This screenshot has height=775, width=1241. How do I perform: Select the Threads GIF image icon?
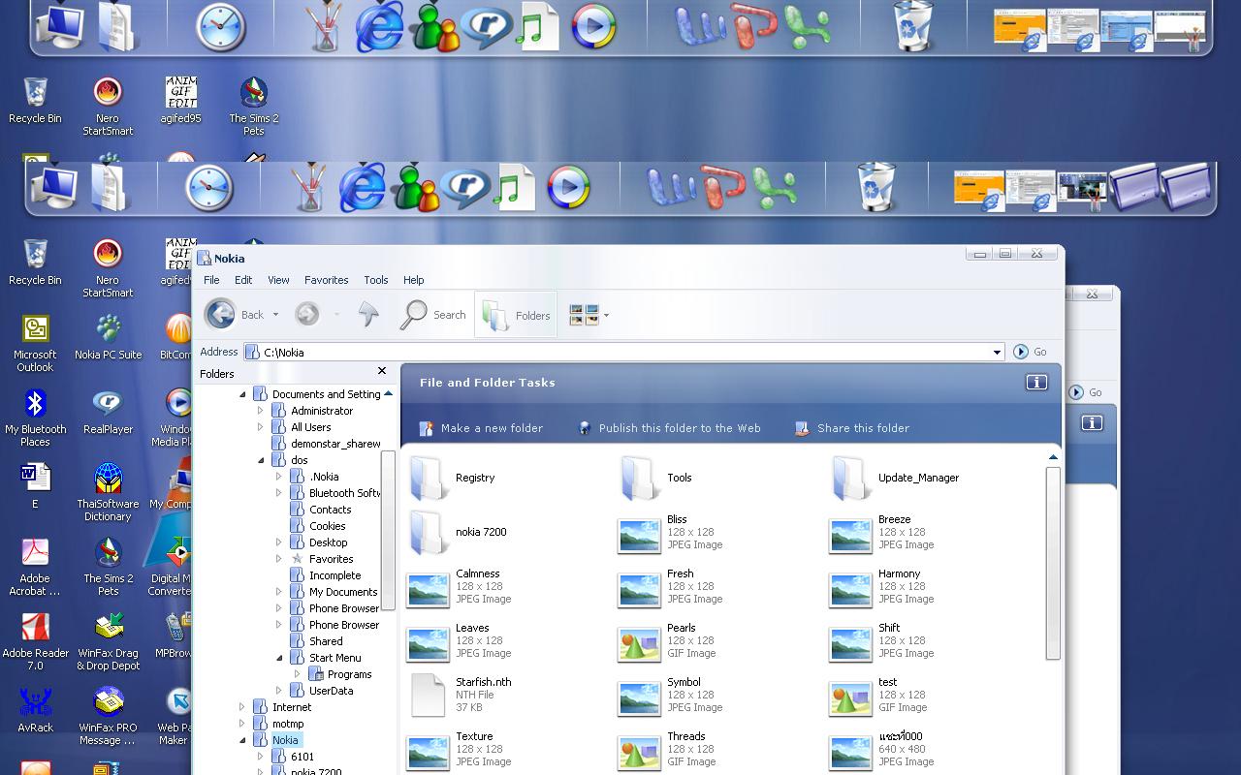pyautogui.click(x=639, y=753)
